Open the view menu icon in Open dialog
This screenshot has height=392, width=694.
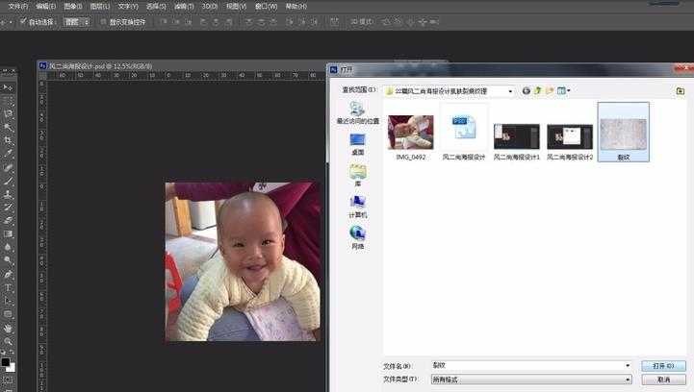(x=563, y=90)
